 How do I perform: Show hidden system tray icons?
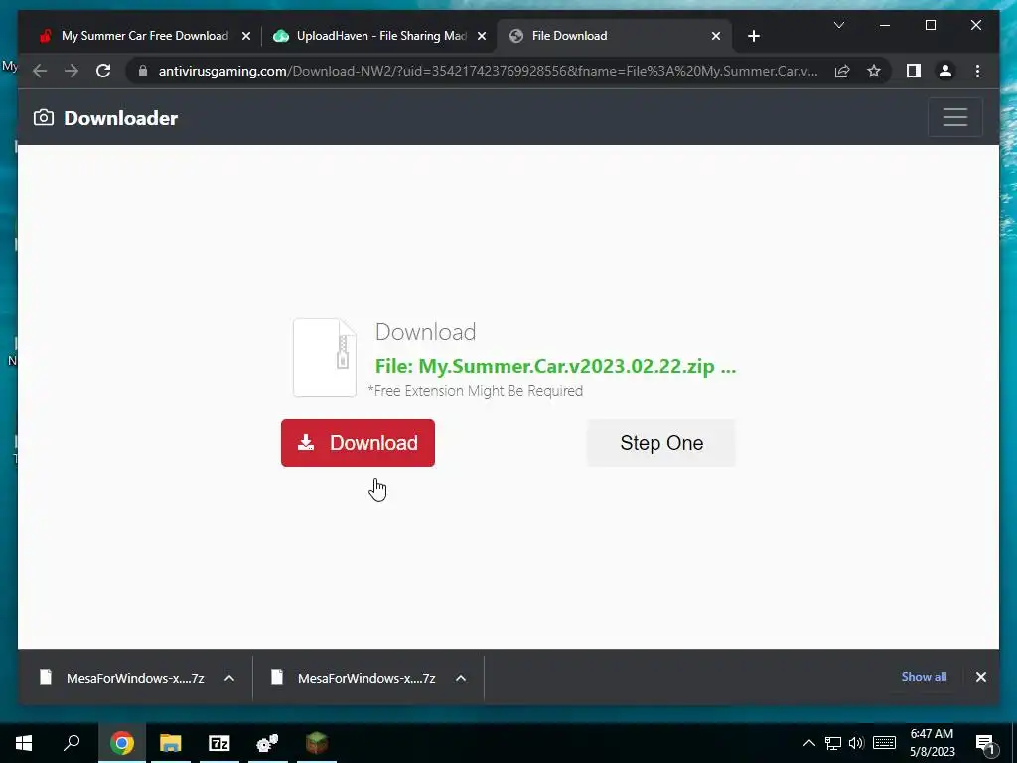pyautogui.click(x=808, y=743)
